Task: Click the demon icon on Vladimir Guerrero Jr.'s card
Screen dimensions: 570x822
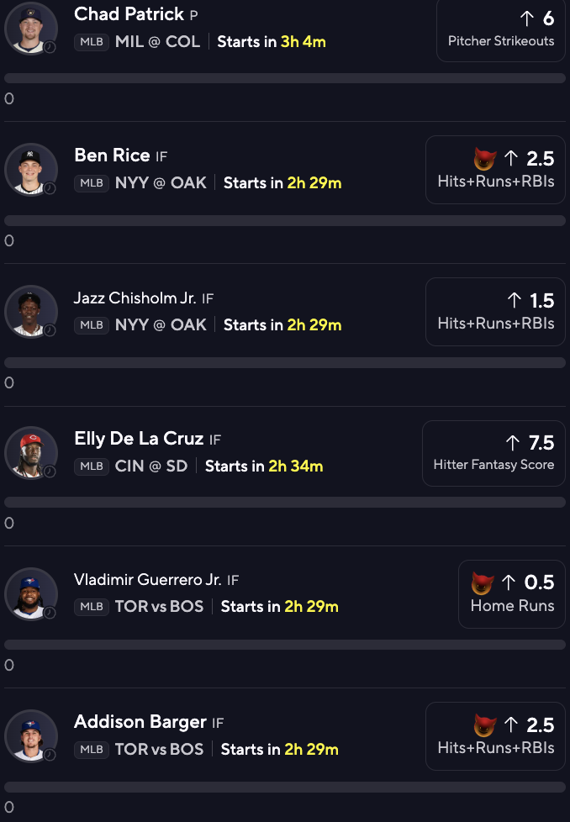Action: (483, 582)
